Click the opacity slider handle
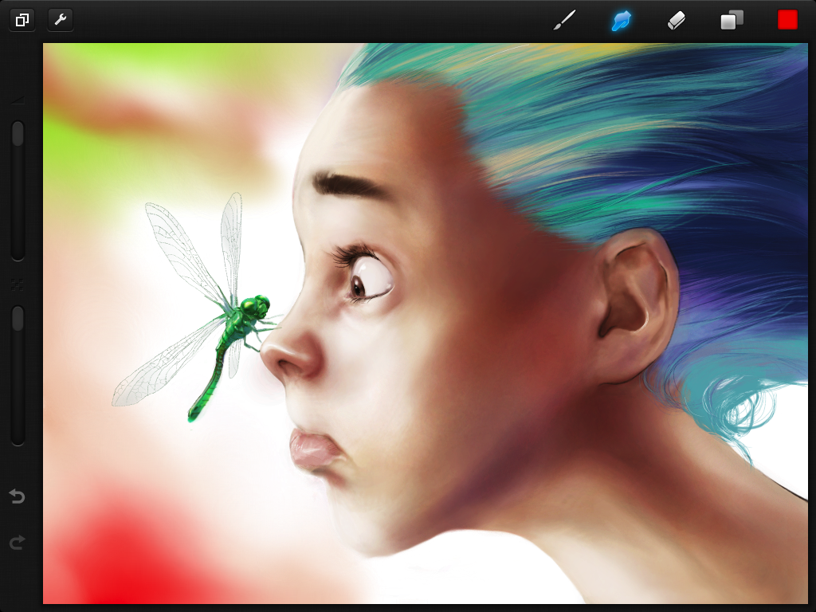 (x=18, y=319)
